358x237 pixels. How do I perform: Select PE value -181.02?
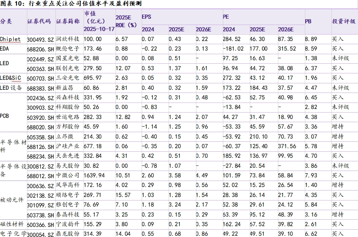(x=233, y=49)
